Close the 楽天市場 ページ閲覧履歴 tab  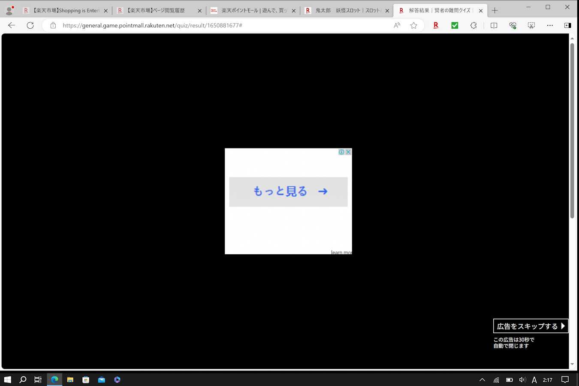[x=199, y=11]
